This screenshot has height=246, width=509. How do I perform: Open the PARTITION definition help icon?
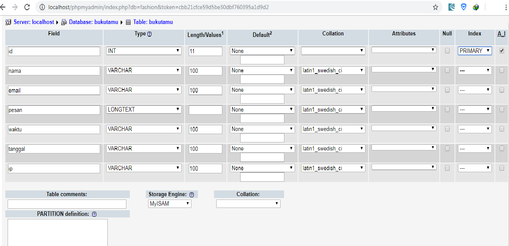[94, 214]
